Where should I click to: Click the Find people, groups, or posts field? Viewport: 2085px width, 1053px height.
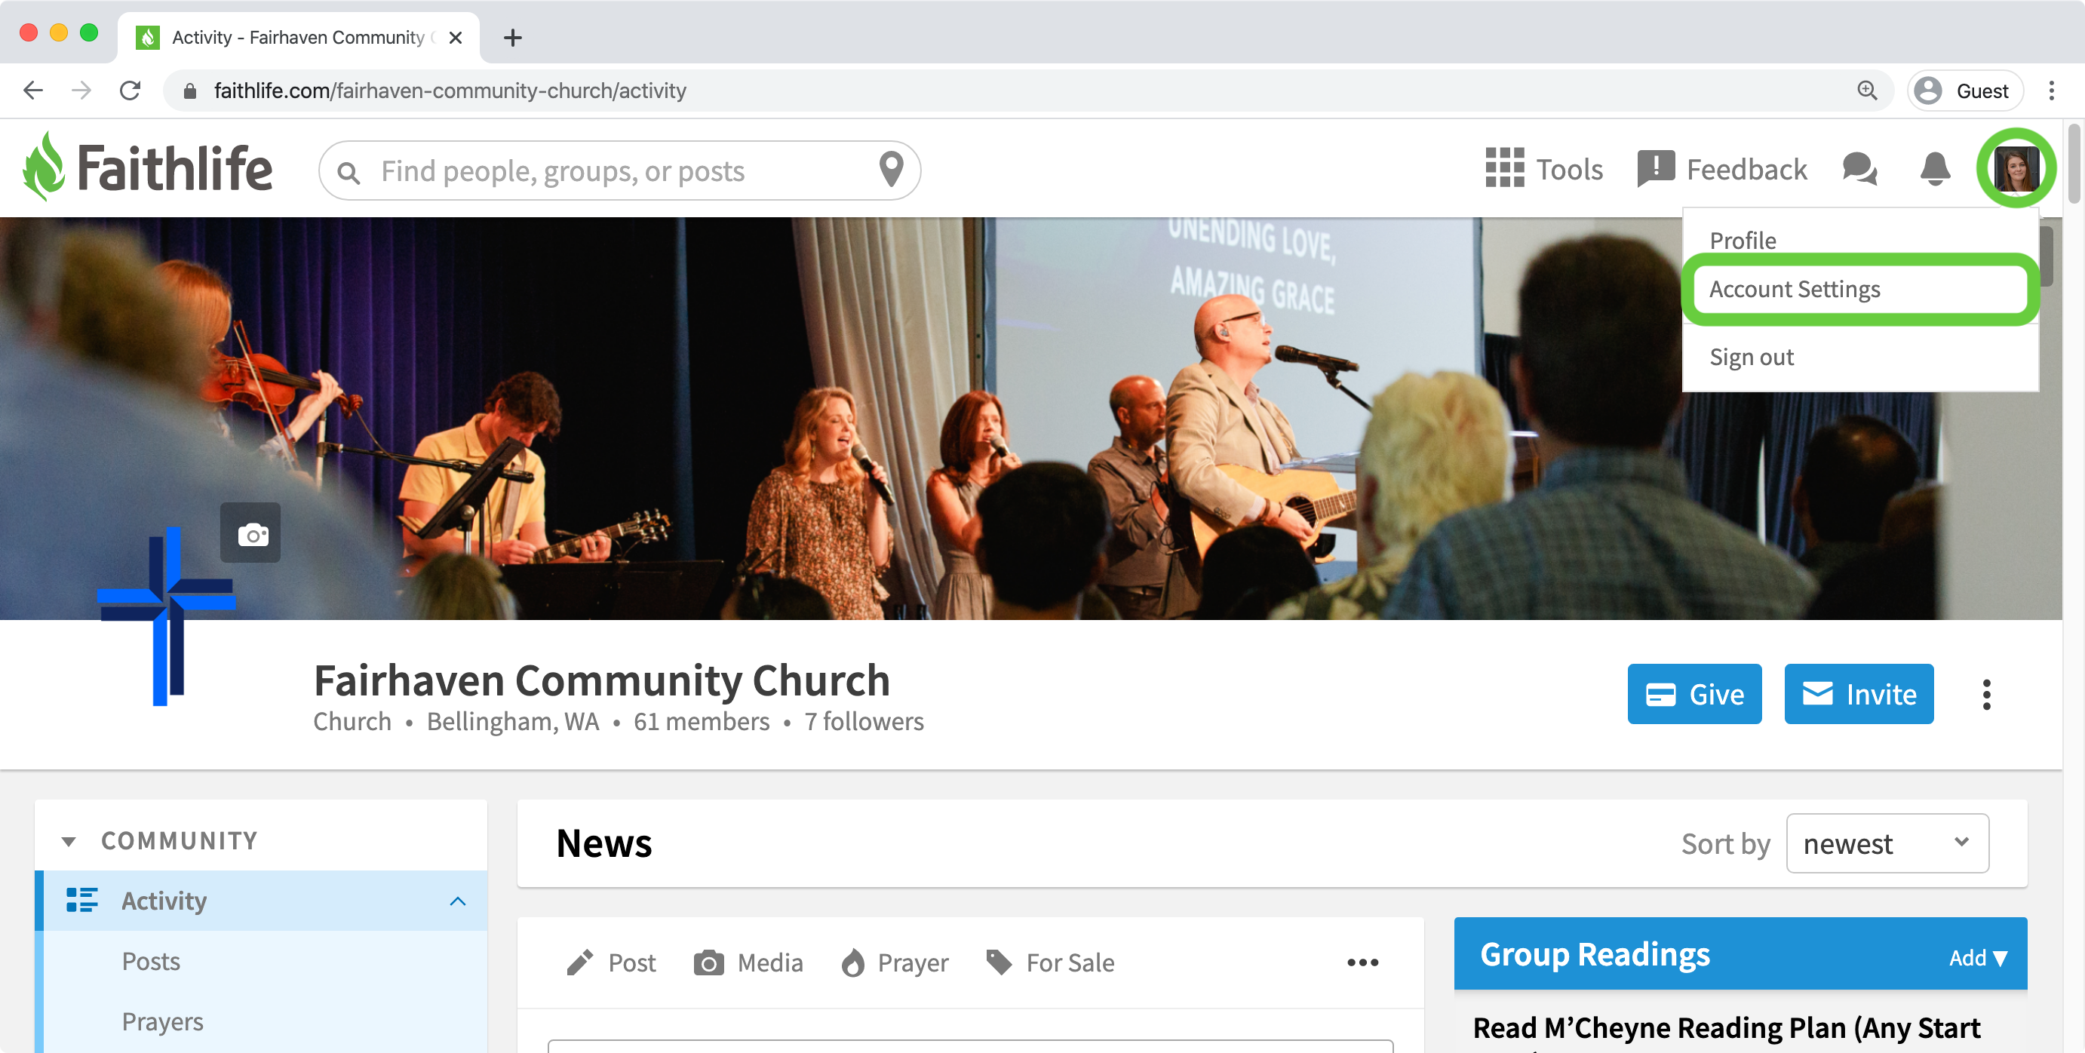pyautogui.click(x=619, y=170)
